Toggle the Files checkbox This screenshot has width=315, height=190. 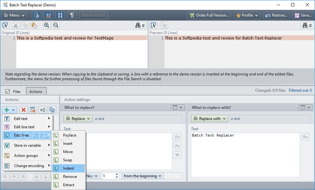(x=7, y=91)
